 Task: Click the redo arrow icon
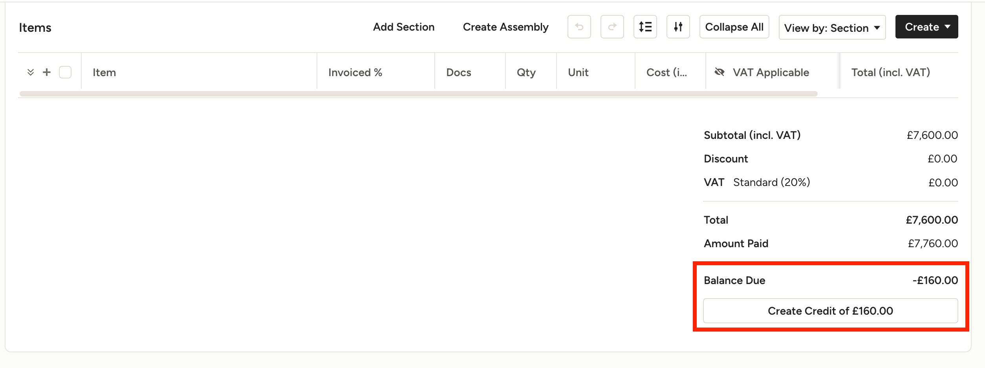(612, 27)
